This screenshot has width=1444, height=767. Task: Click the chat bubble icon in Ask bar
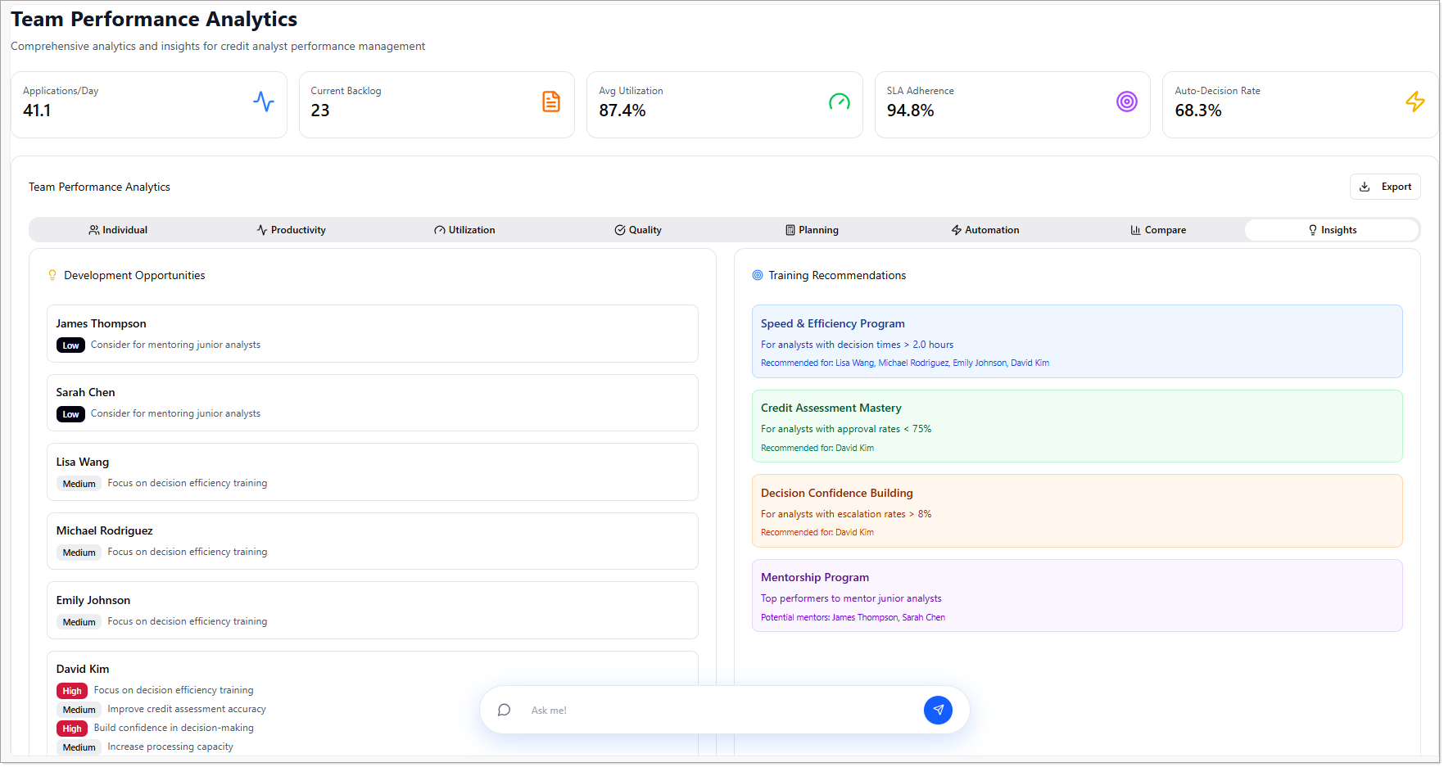[505, 710]
